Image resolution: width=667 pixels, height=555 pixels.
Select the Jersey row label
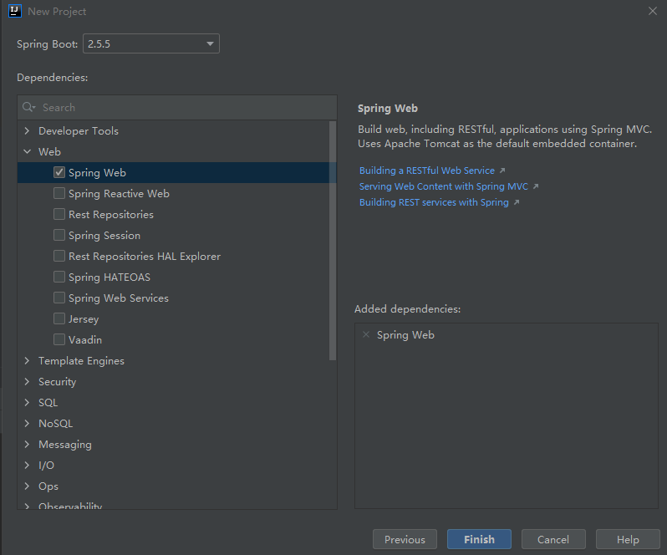(84, 319)
